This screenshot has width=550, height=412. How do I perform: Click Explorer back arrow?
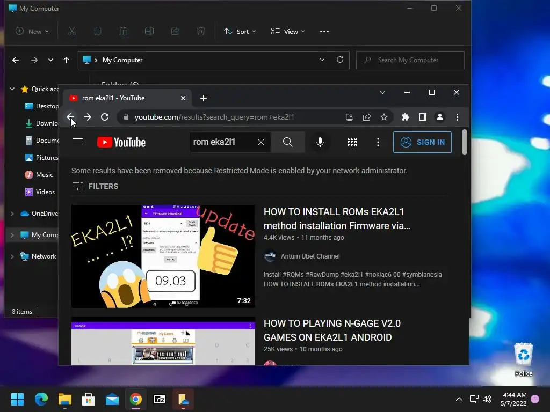tap(16, 60)
